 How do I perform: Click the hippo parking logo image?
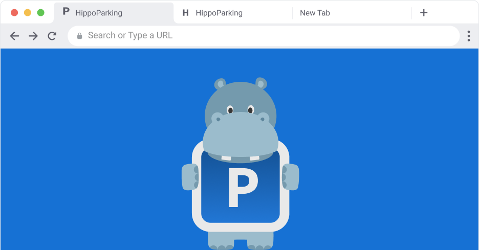pyautogui.click(x=241, y=164)
